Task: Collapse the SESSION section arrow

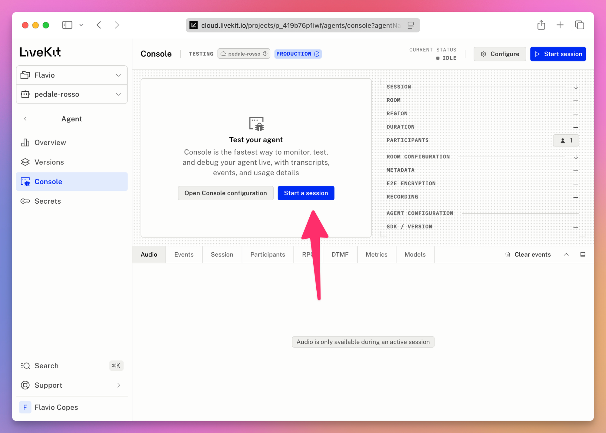Action: click(576, 87)
